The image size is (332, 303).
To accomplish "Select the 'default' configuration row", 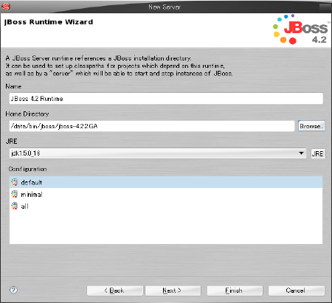I will coord(166,182).
